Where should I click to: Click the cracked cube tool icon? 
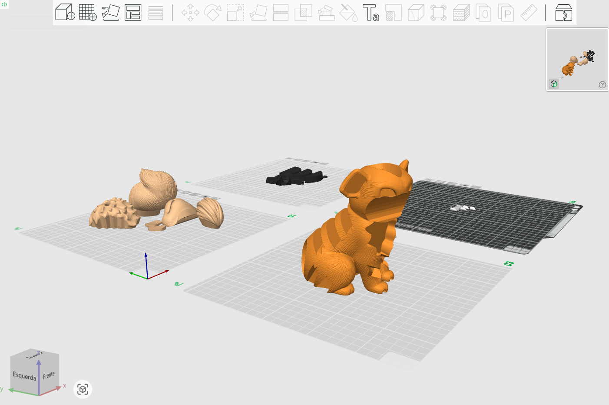tap(416, 13)
